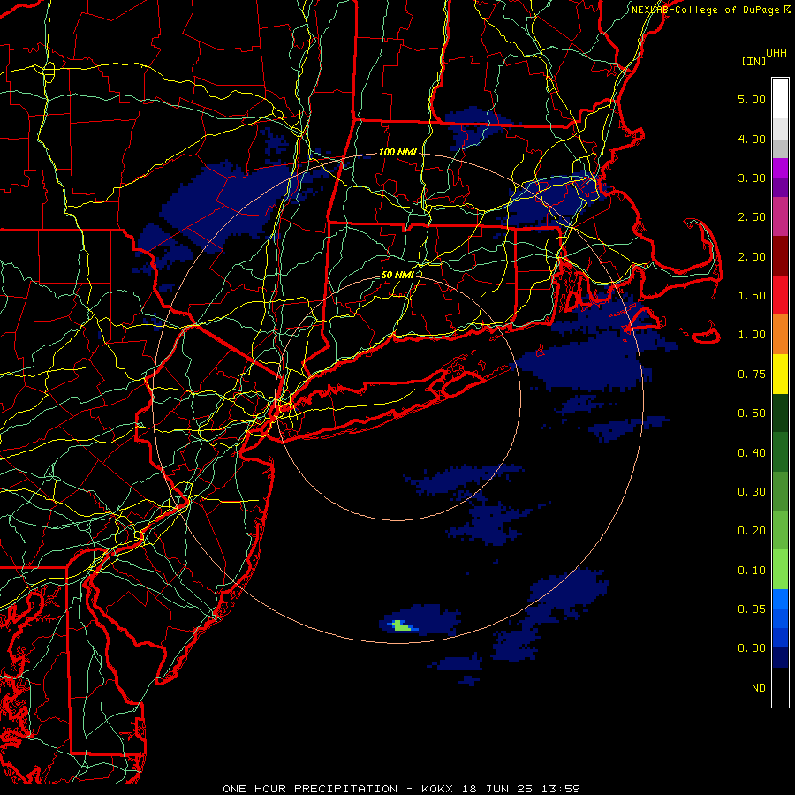The width and height of the screenshot is (795, 795).
Task: Click the dark red legend swatch
Action: pyautogui.click(x=780, y=256)
